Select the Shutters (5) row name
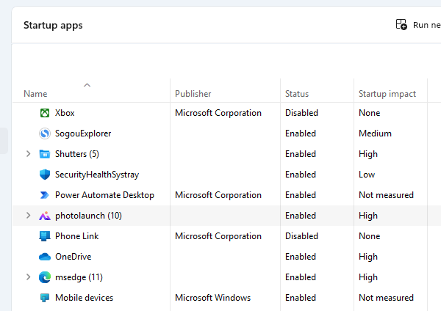This screenshot has width=441, height=311. tap(77, 154)
